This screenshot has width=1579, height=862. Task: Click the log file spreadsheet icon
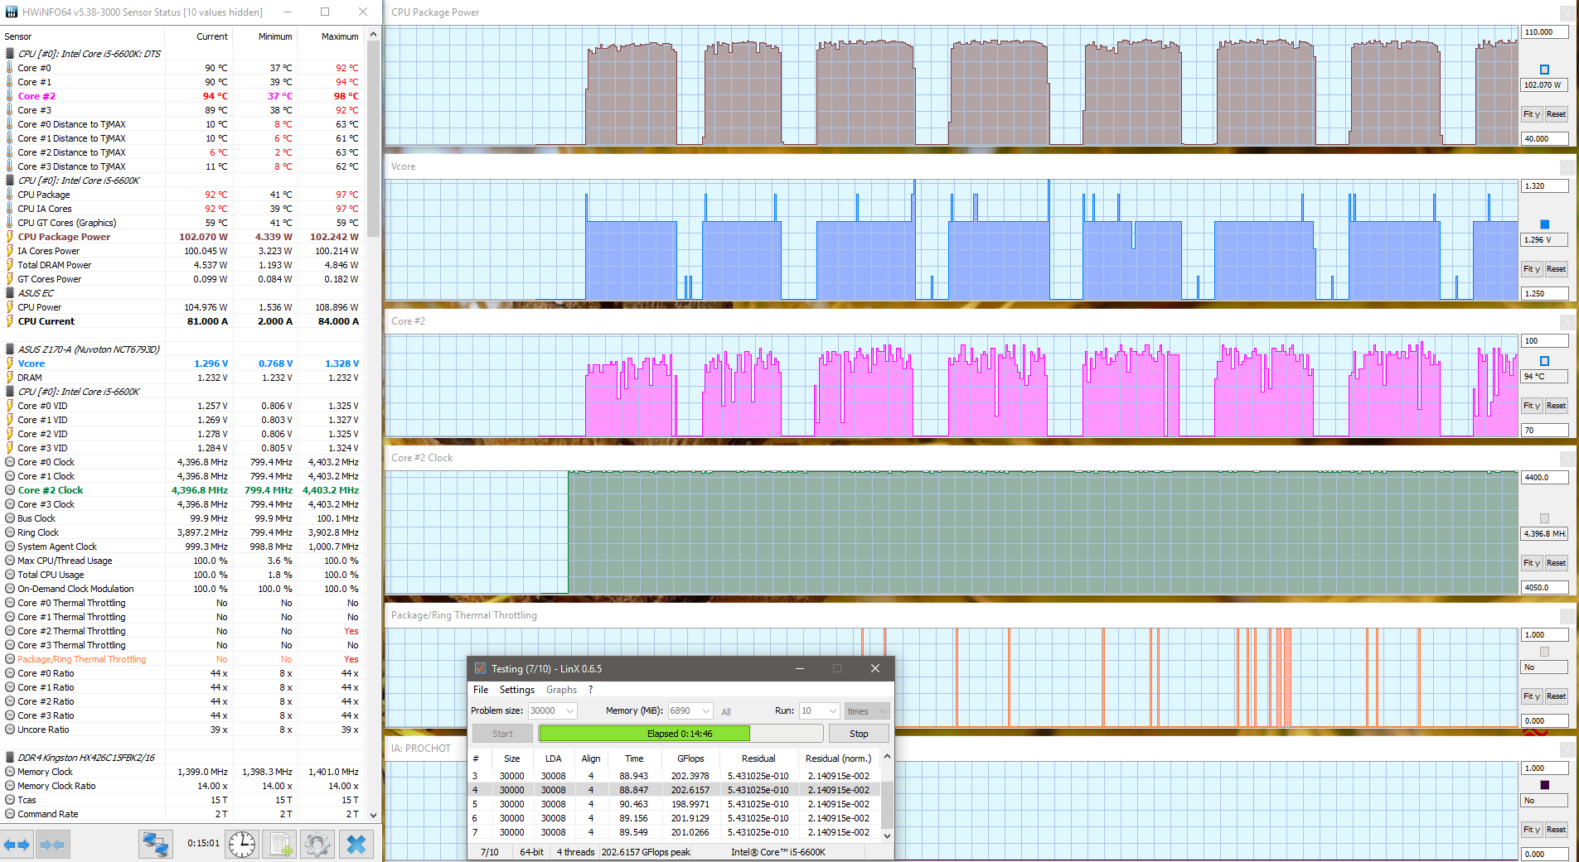280,845
